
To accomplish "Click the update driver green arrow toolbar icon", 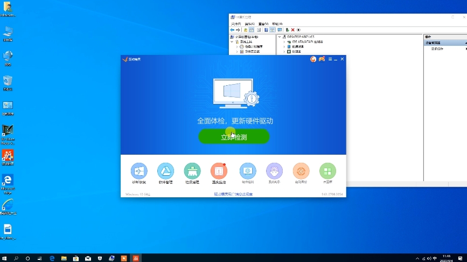I will coord(287,30).
